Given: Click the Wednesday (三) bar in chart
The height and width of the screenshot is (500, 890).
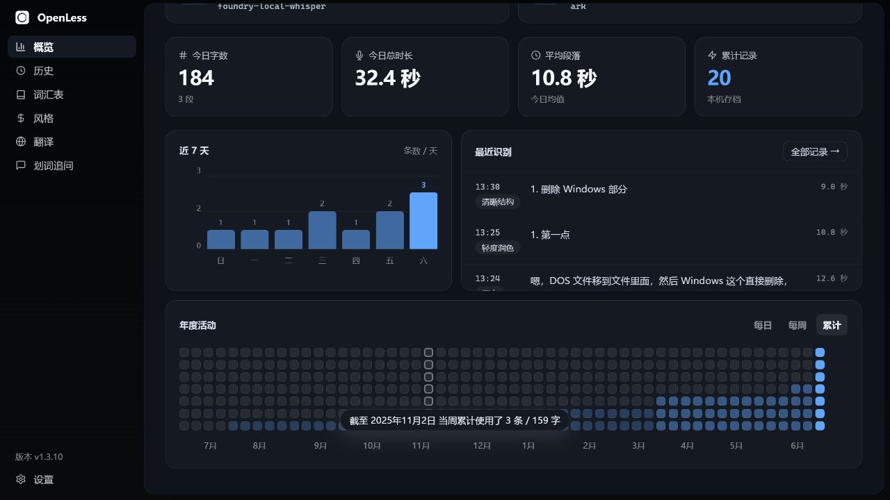Looking at the screenshot, I should point(322,230).
